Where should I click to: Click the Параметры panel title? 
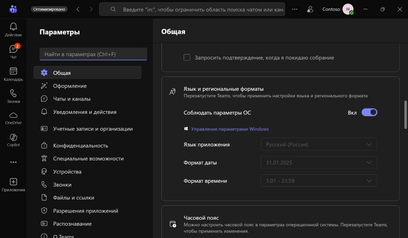[x=60, y=32]
